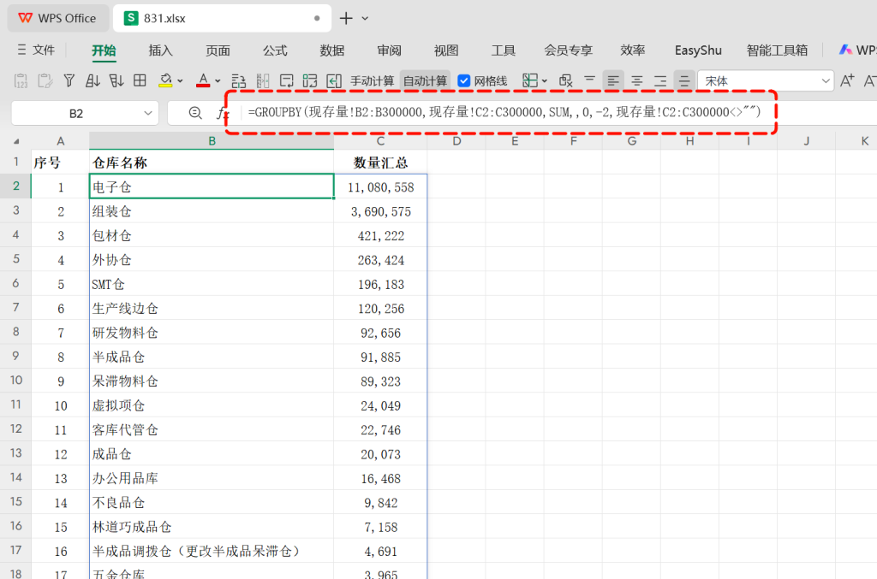Switch to the 公式 ribbon tab
Screen dimensions: 877x579
point(275,50)
